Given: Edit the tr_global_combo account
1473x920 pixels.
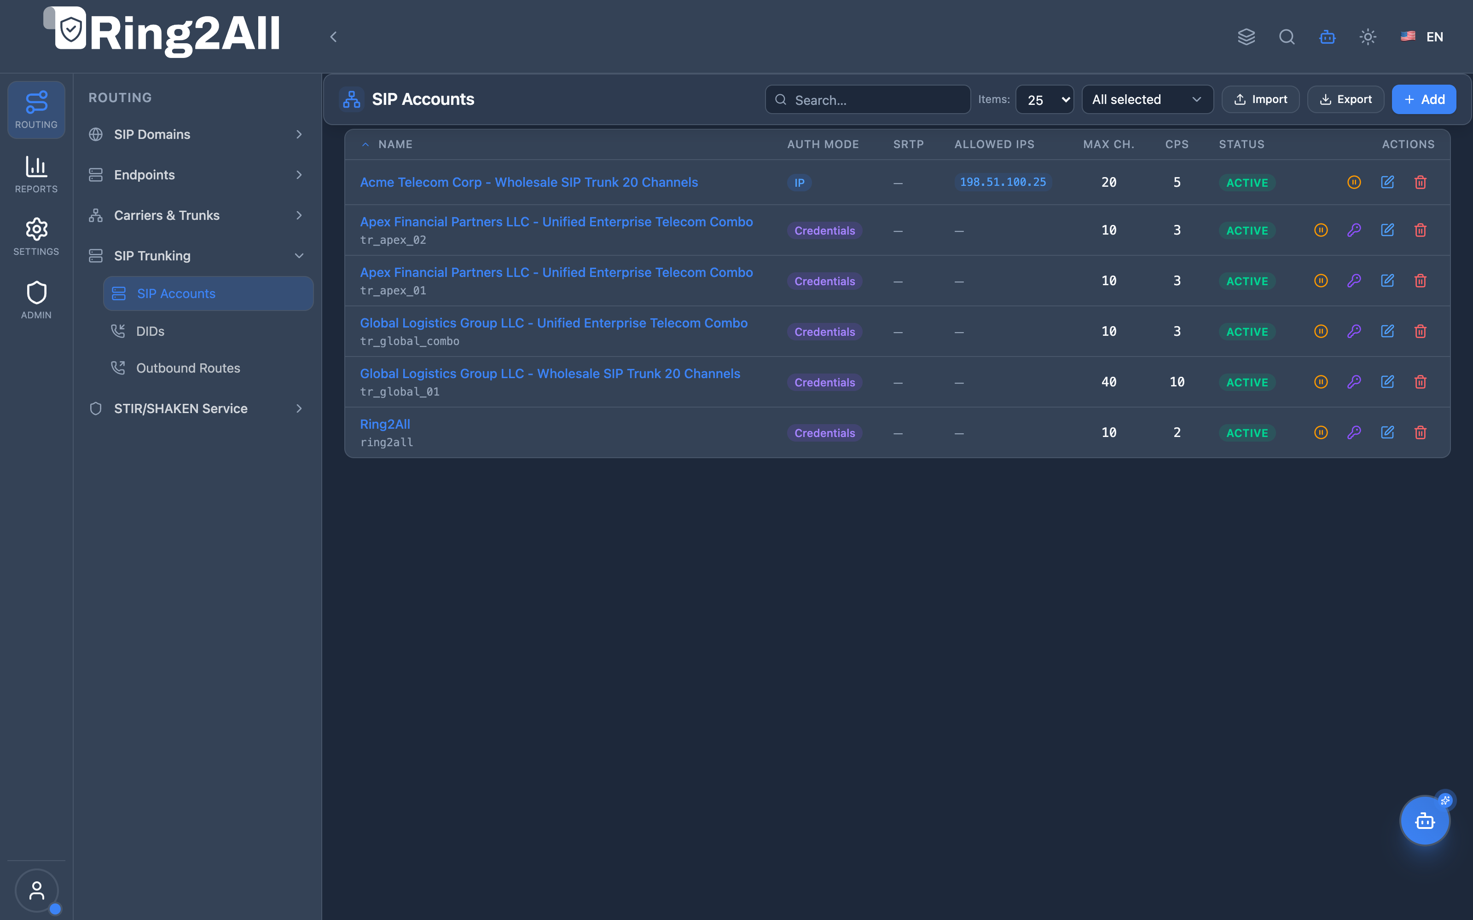Looking at the screenshot, I should pyautogui.click(x=1387, y=331).
